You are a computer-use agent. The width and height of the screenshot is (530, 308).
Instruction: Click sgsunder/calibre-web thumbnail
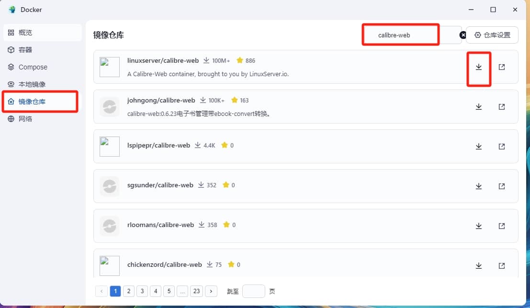click(x=110, y=186)
